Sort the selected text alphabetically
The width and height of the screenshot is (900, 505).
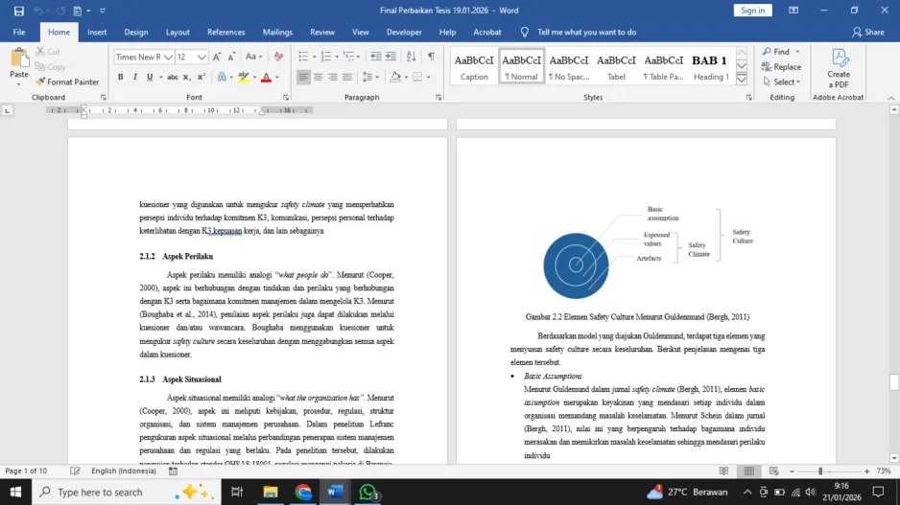click(411, 57)
